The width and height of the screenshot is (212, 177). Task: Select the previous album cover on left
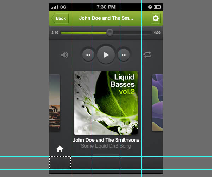coord(54,103)
